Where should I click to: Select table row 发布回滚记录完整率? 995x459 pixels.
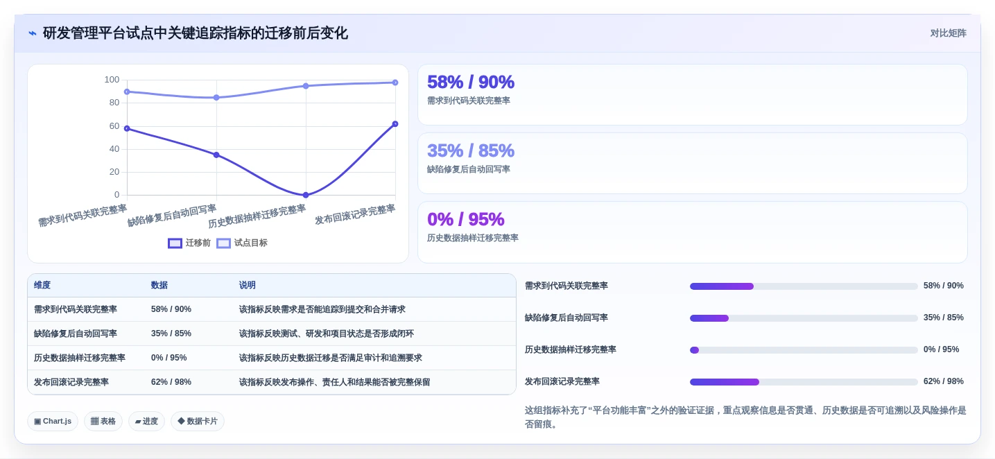pyautogui.click(x=272, y=383)
